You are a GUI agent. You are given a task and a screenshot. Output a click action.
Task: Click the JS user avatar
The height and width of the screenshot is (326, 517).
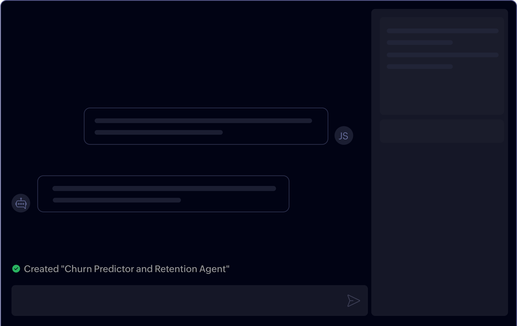pos(344,136)
